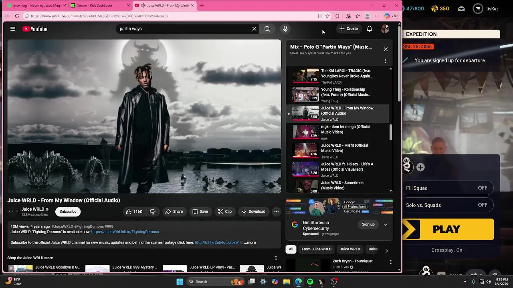Go back in the Edge browser

pos(7,16)
